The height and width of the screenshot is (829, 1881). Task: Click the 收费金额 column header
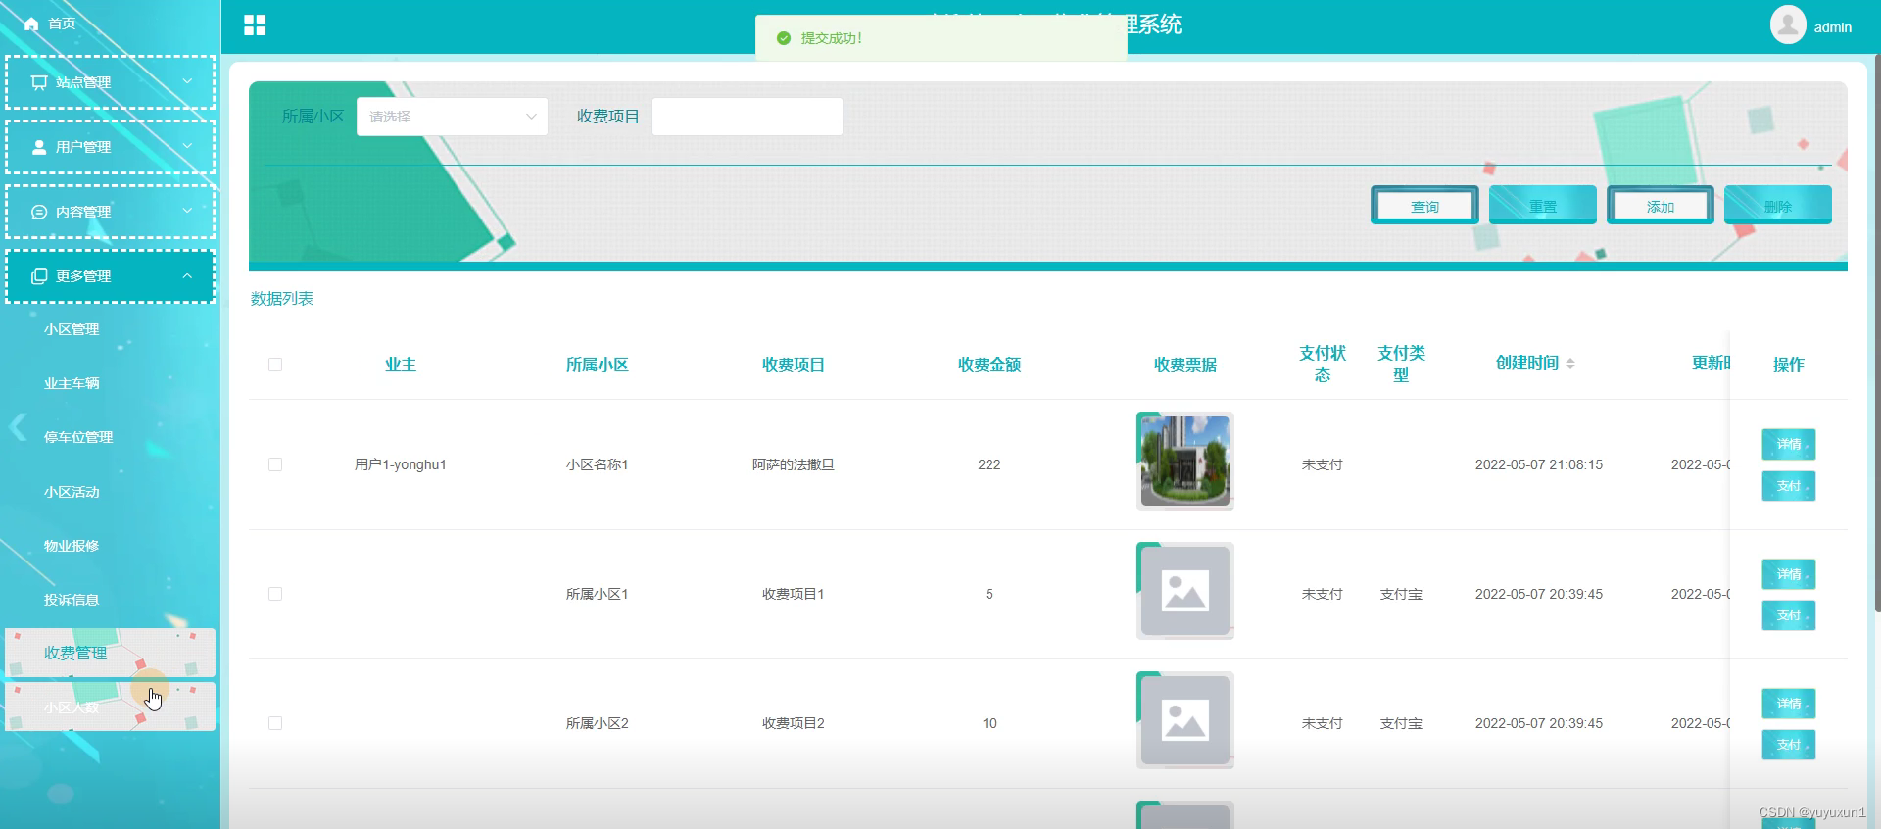click(x=989, y=365)
